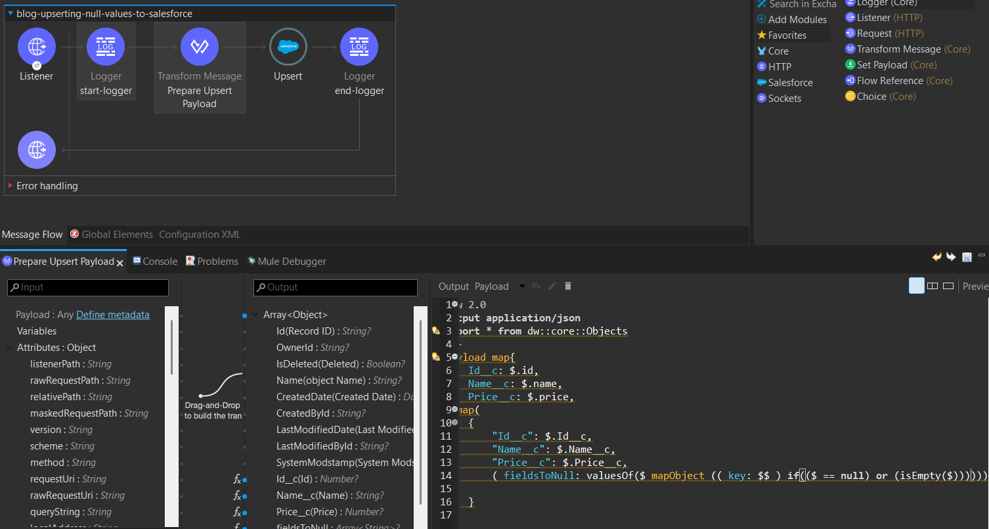Click the HTTP Listener node in the flow
989x529 pixels.
(x=36, y=47)
